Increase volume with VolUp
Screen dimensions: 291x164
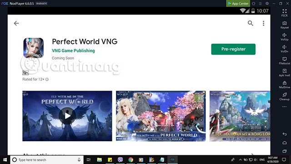click(284, 37)
